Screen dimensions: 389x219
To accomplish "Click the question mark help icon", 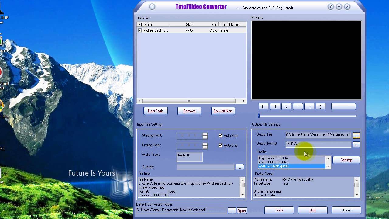I will click(331, 7).
